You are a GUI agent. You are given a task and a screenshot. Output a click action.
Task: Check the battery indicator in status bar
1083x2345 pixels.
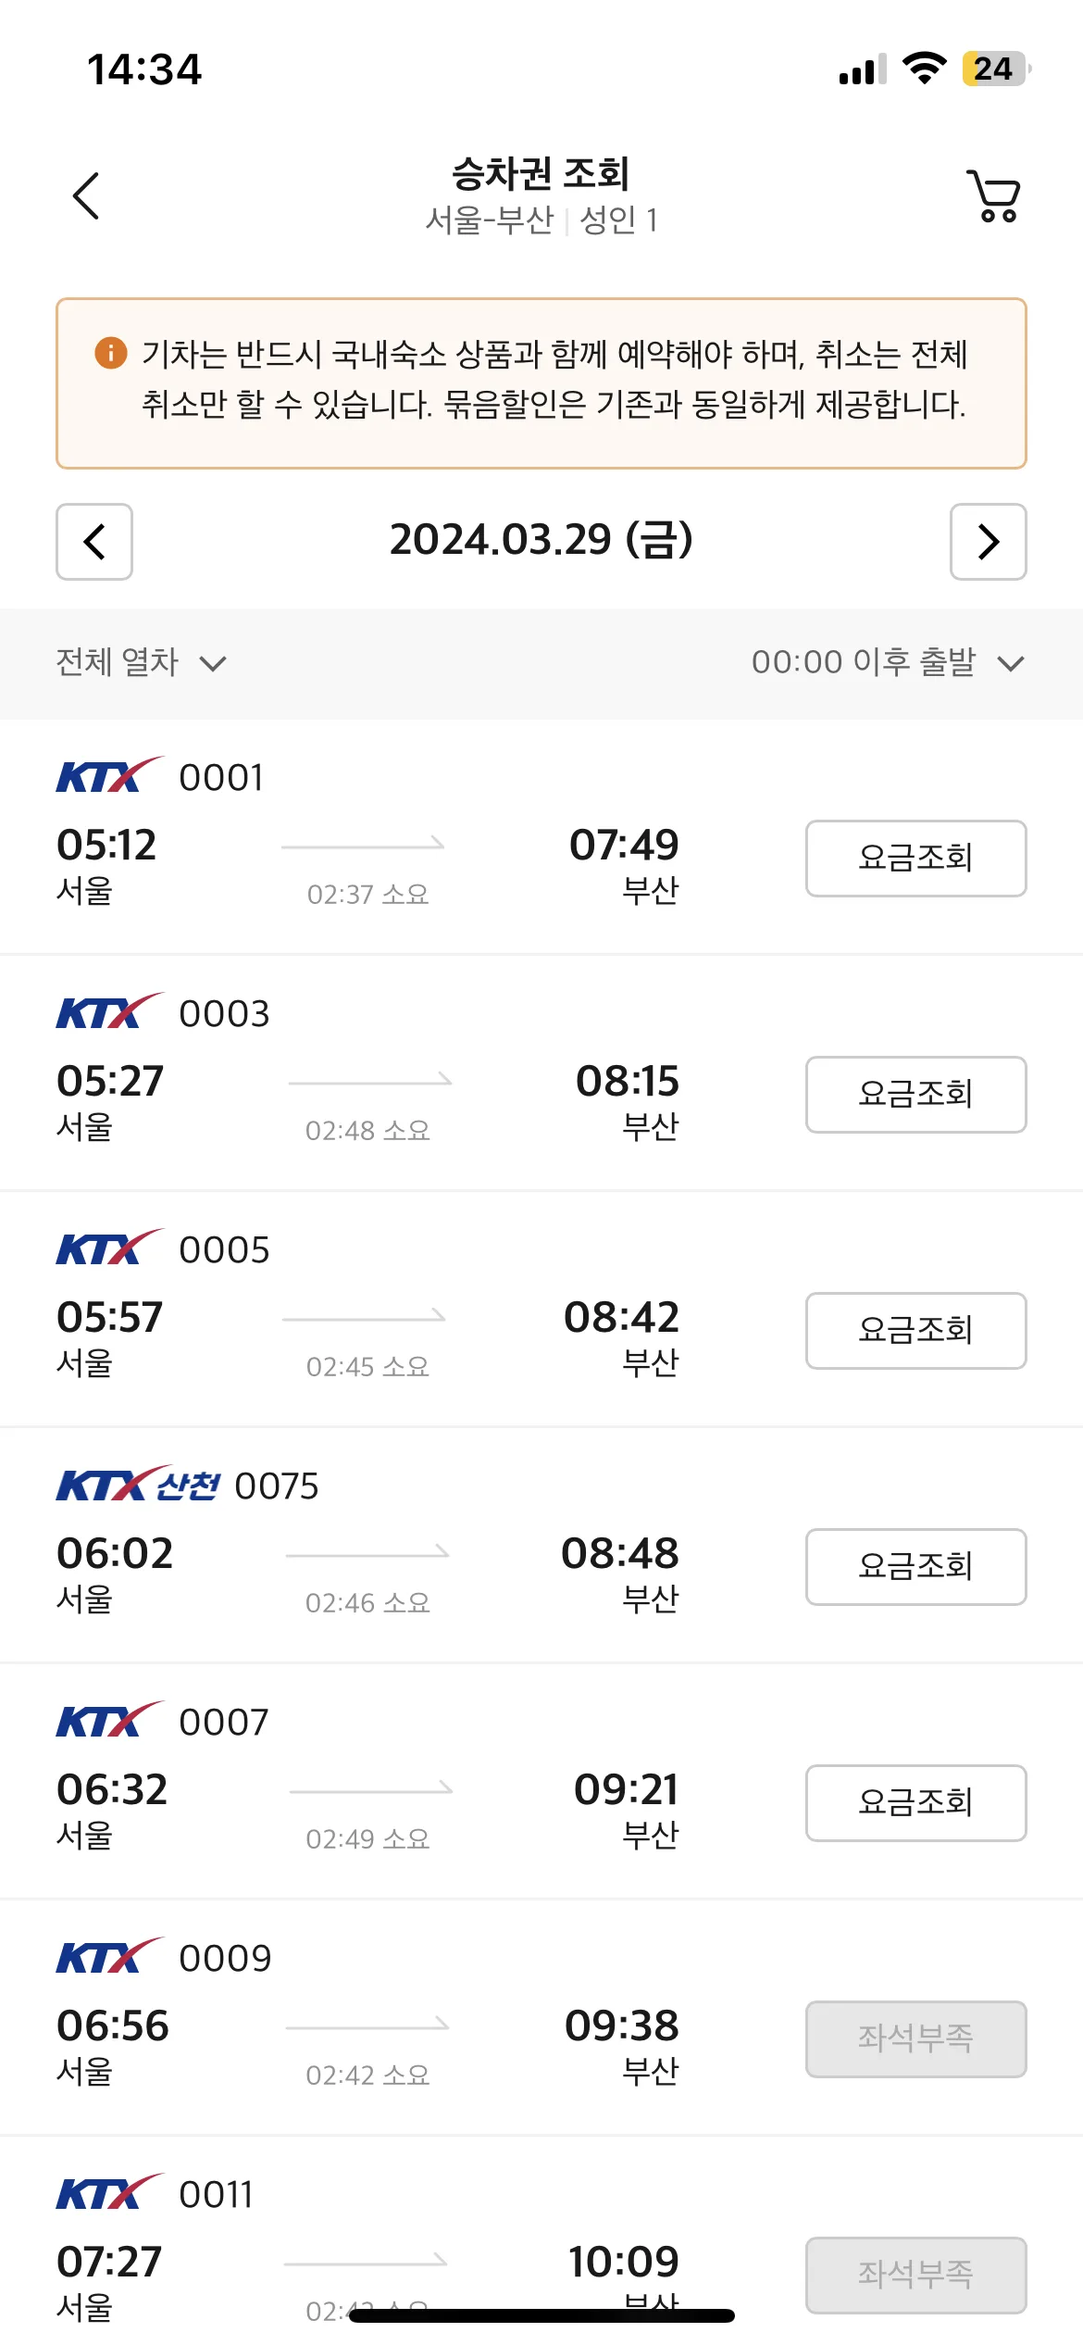tap(996, 69)
